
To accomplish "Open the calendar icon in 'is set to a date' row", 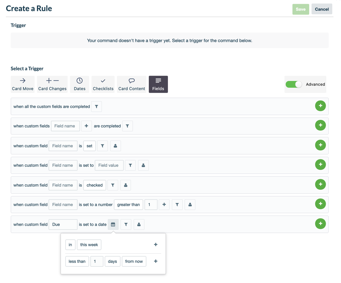I will point(113,224).
